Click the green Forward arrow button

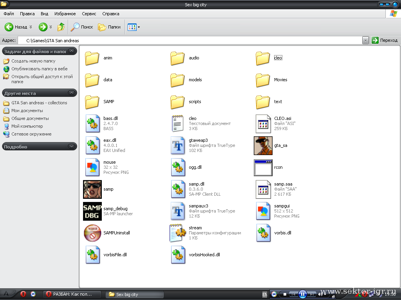point(43,27)
